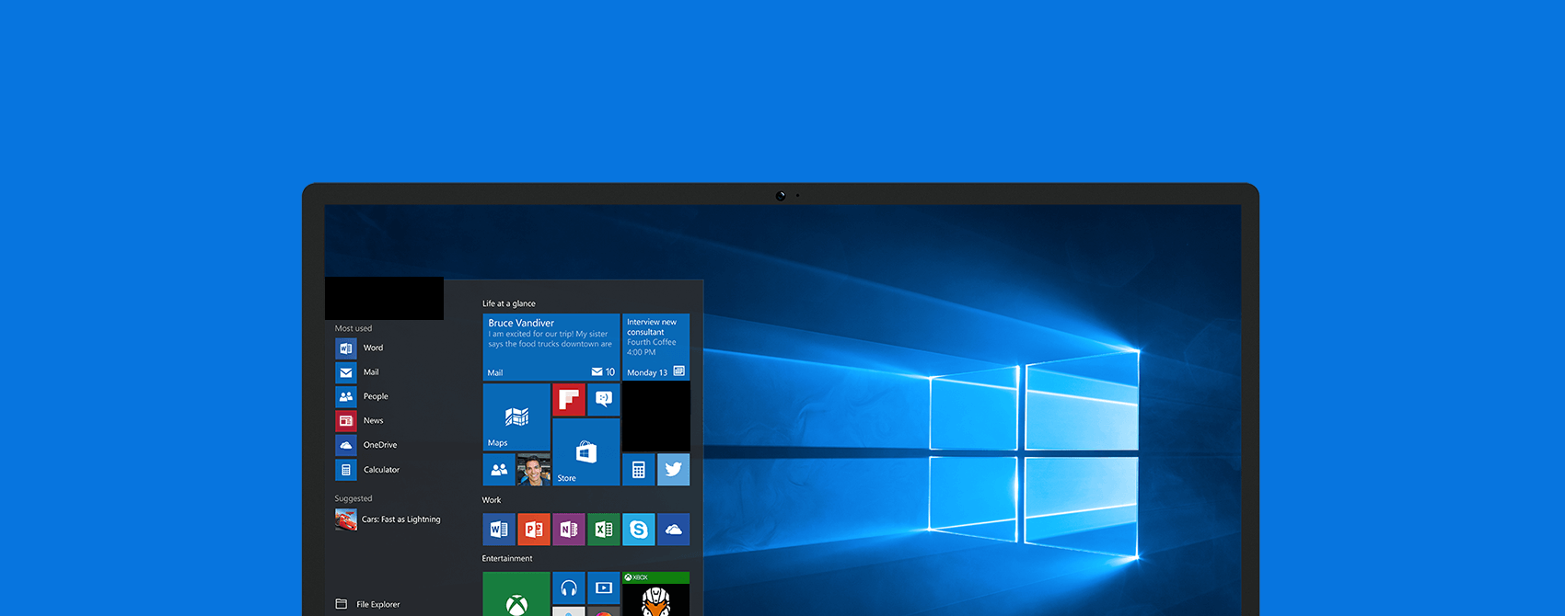Open the Mail live tile from Bruce Vandiver
The image size is (1565, 616).
click(551, 347)
